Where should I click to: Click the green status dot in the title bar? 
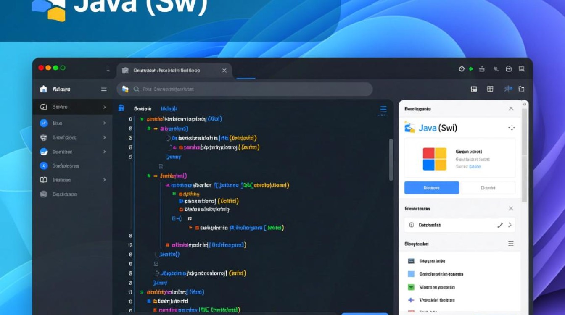tap(471, 69)
